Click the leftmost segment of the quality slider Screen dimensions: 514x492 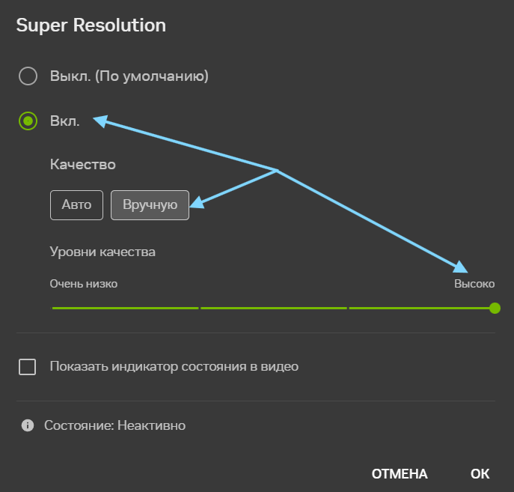[x=124, y=308]
